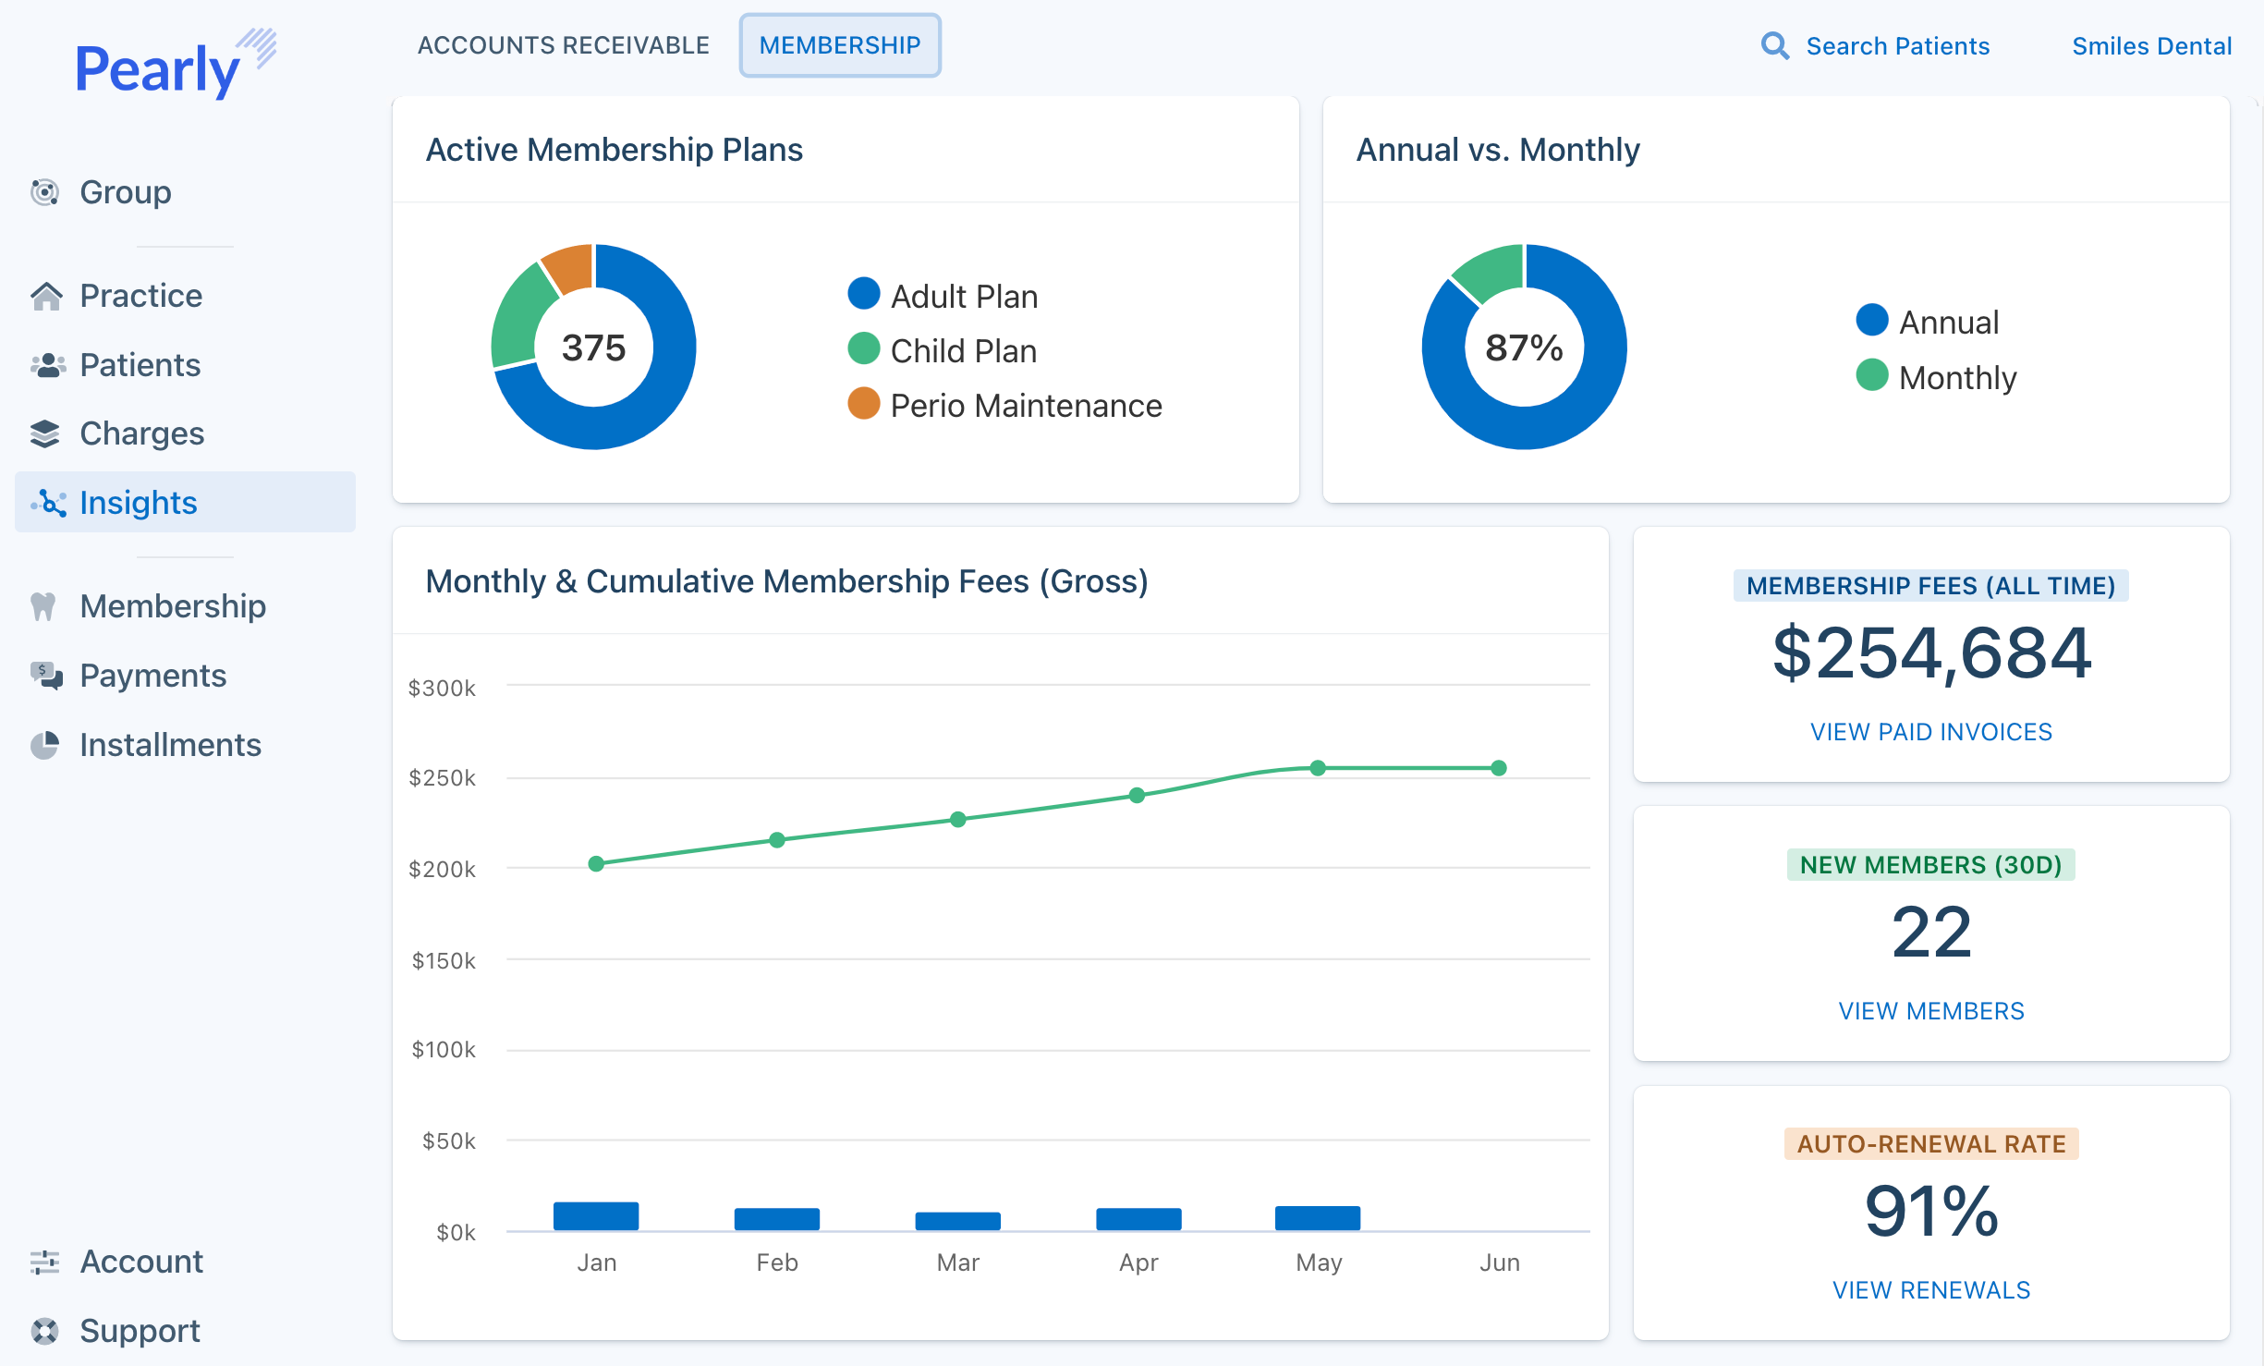2264x1366 pixels.
Task: Click the Insights network icon
Action: (48, 503)
